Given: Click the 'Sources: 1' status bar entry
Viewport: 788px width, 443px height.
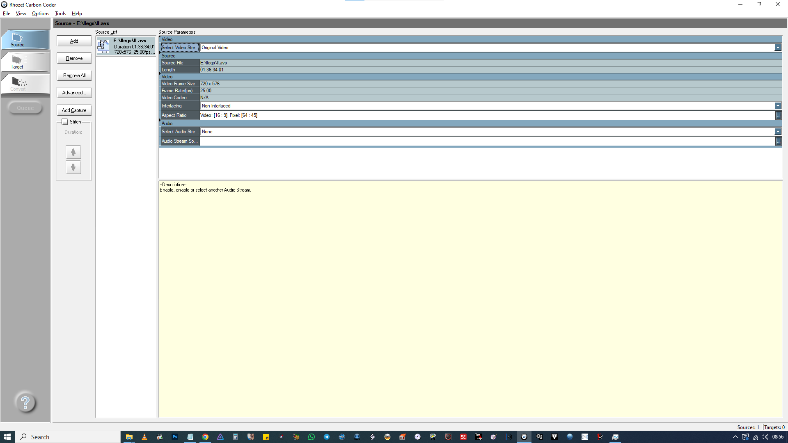Looking at the screenshot, I should 749,427.
